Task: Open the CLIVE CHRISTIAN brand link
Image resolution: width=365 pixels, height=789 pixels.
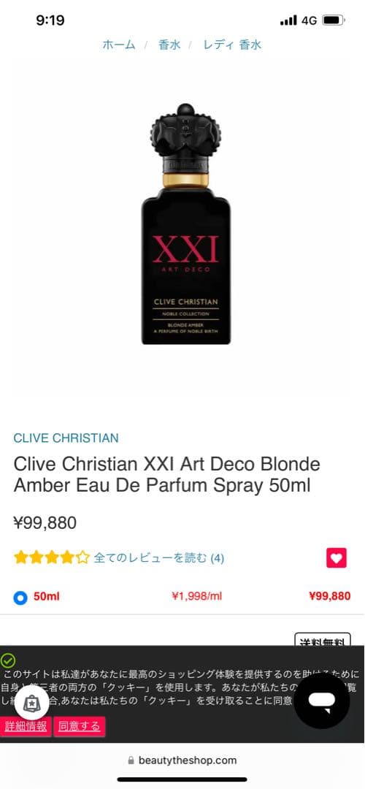Action: pos(66,438)
